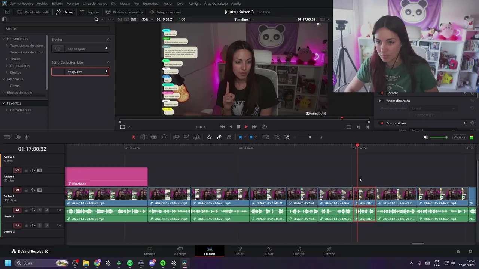
Task: Open the viewer zoom 35% dropdown
Action: [147, 19]
